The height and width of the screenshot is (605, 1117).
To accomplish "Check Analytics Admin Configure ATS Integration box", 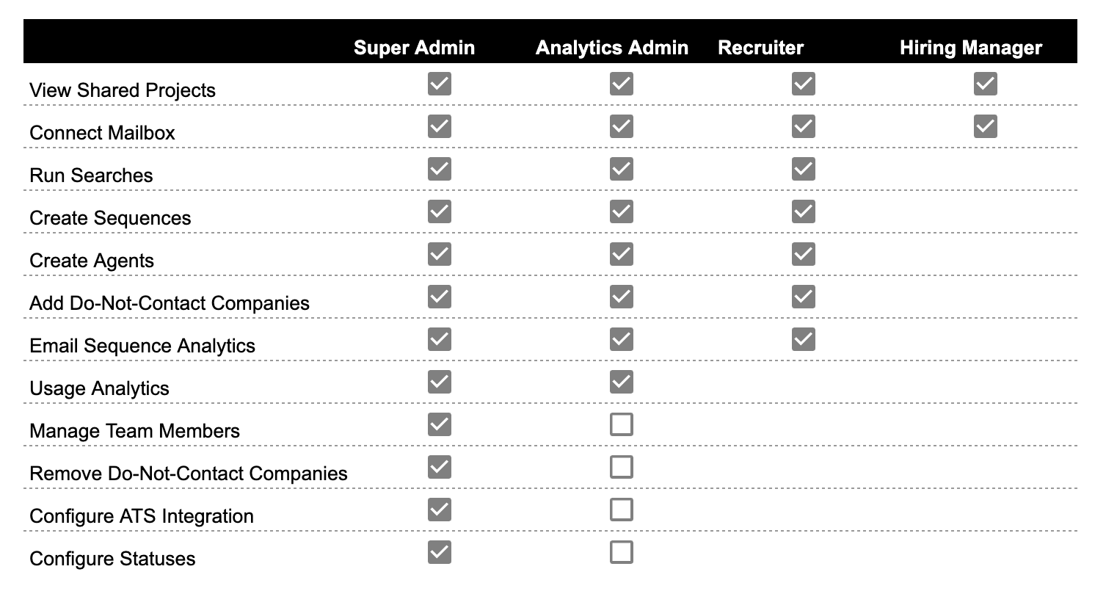I will tap(622, 510).
